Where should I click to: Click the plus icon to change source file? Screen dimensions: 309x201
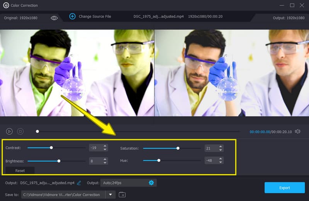[x=72, y=17]
